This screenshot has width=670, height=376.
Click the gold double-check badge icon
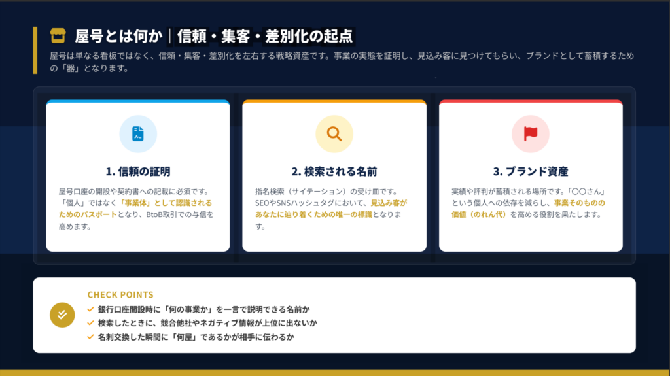tap(62, 315)
